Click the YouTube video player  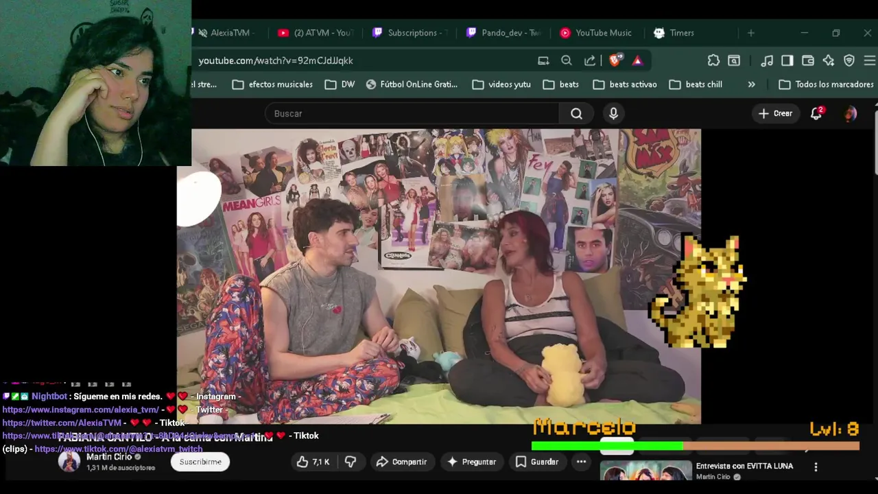click(439, 276)
